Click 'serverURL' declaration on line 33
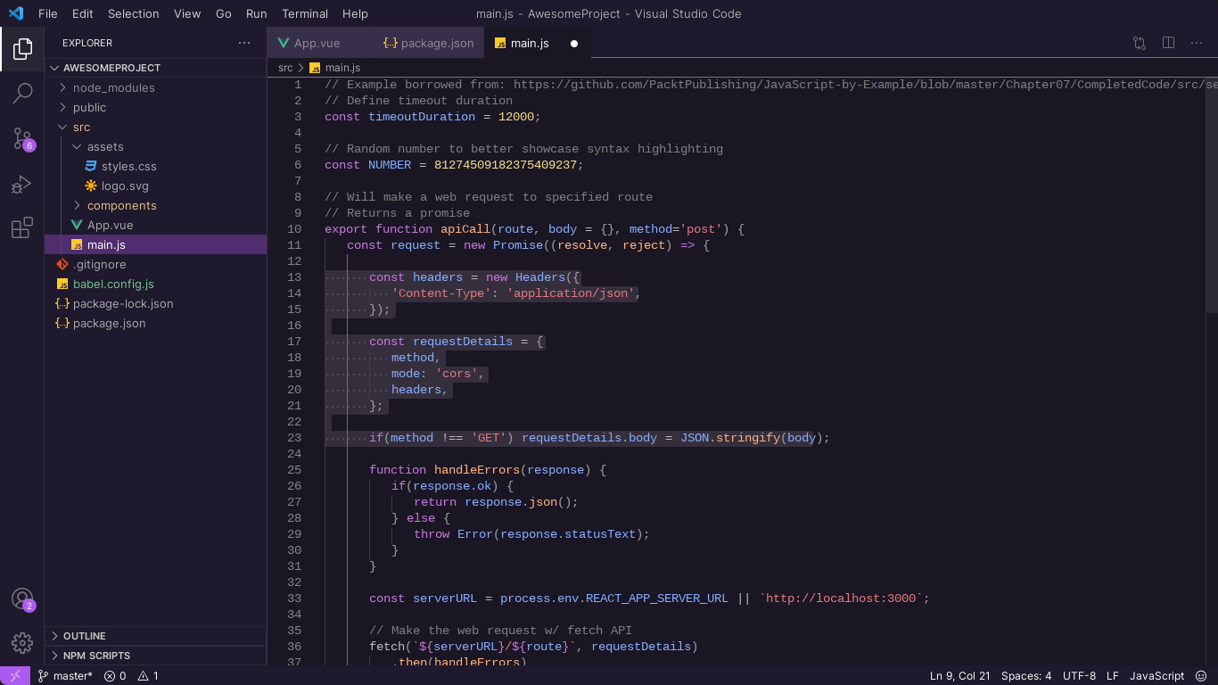Image resolution: width=1218 pixels, height=685 pixels. tap(445, 598)
